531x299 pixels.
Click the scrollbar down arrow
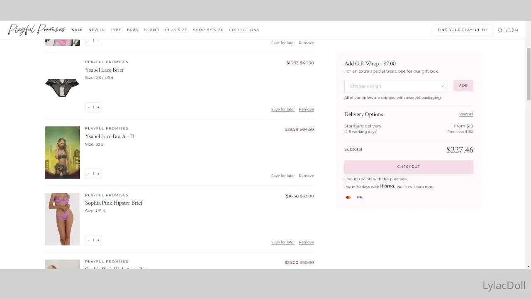click(529, 267)
